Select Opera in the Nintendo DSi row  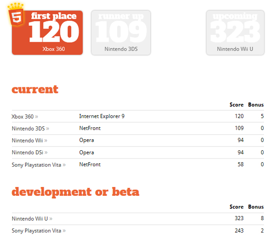pyautogui.click(x=86, y=153)
